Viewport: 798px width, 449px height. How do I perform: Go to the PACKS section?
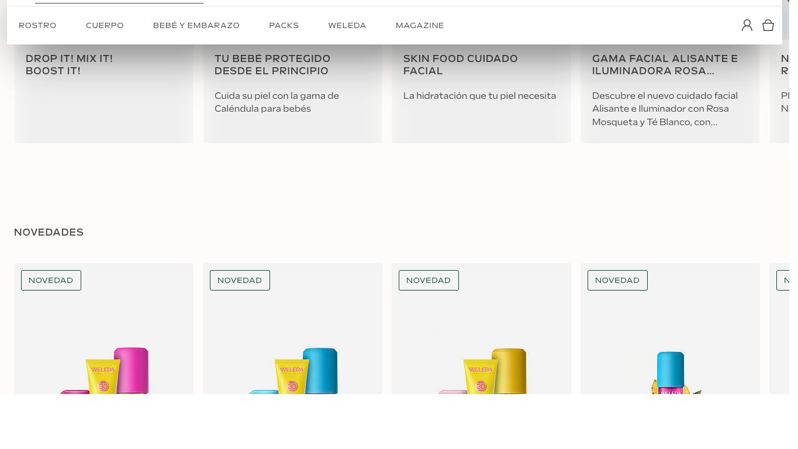(x=284, y=25)
